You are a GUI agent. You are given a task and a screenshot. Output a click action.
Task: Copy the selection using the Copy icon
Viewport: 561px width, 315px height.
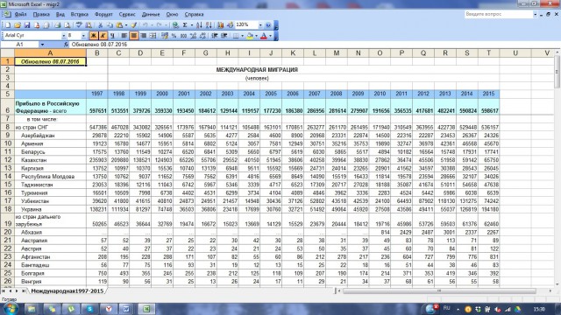coord(110,25)
